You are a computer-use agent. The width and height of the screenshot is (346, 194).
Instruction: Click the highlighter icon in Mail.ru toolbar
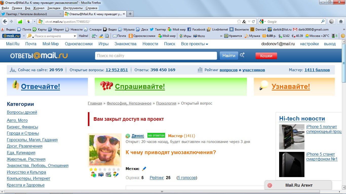(x=101, y=36)
